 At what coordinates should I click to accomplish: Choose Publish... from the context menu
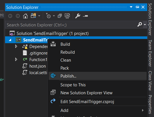(x=97, y=76)
